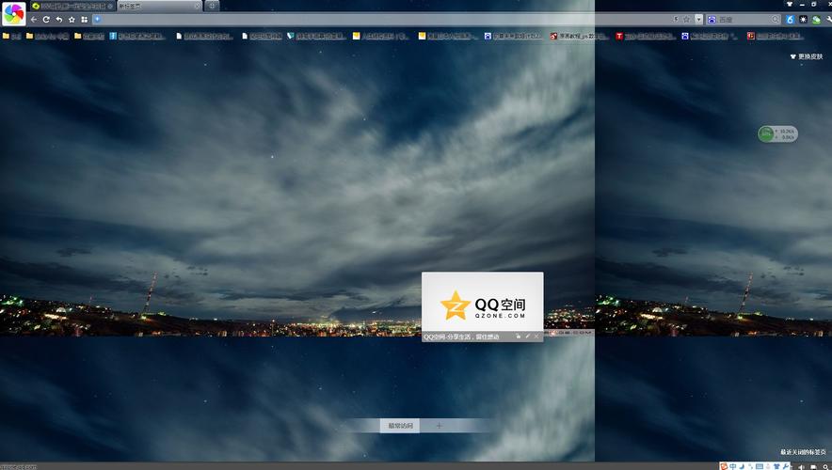Reload the page with the refresh icon

coord(46,20)
